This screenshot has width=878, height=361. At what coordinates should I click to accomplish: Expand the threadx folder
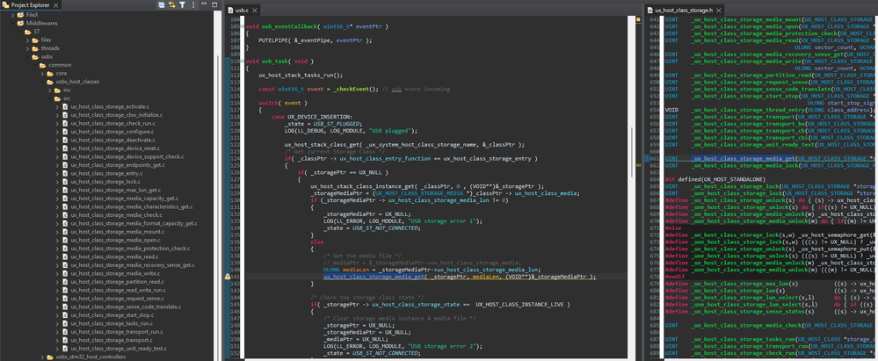pyautogui.click(x=27, y=48)
